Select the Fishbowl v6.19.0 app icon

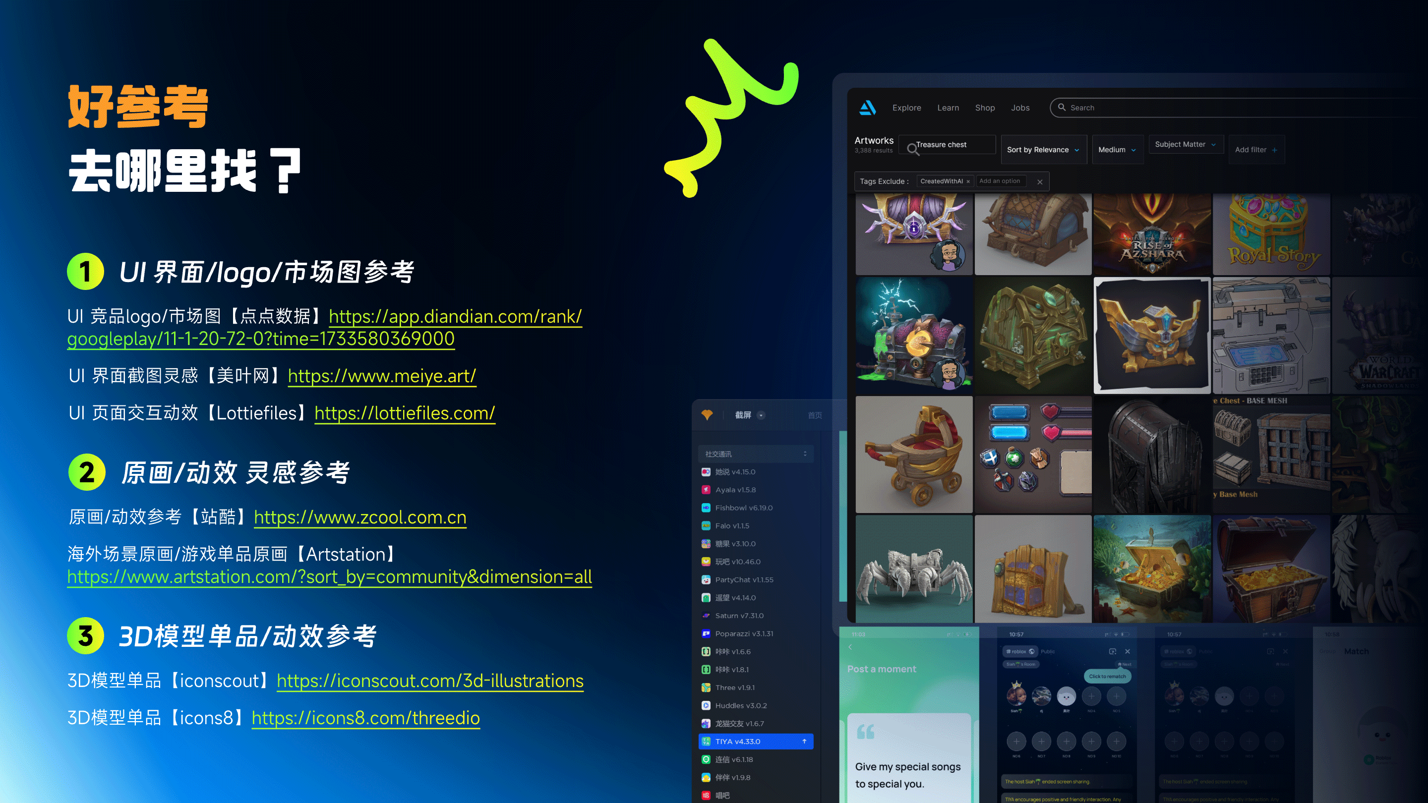(x=706, y=508)
